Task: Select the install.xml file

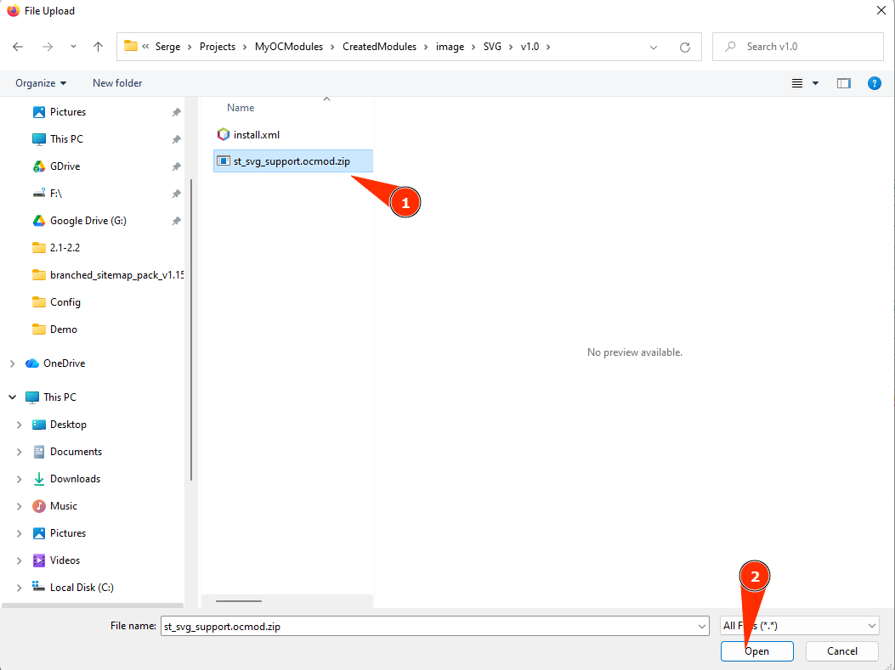Action: pyautogui.click(x=257, y=135)
